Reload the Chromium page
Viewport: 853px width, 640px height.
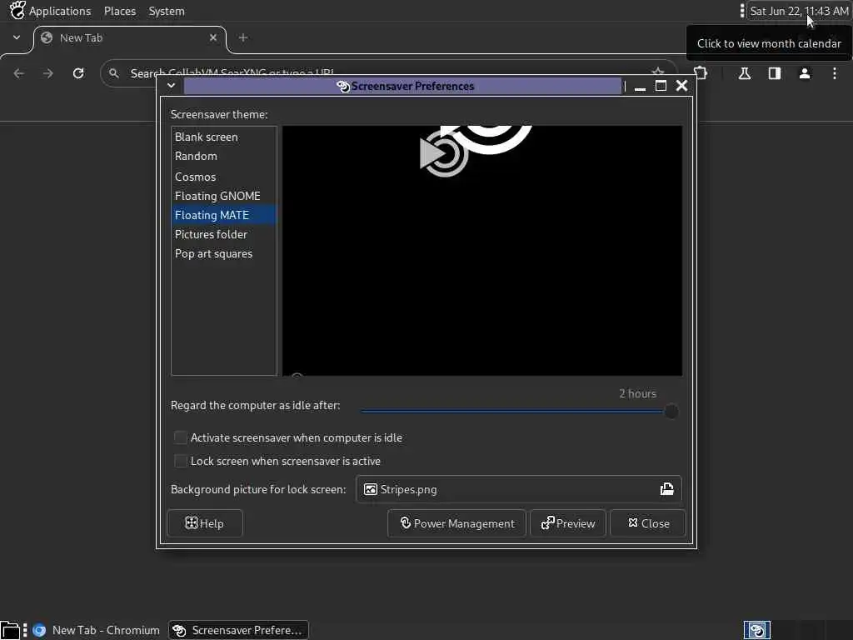pyautogui.click(x=78, y=73)
